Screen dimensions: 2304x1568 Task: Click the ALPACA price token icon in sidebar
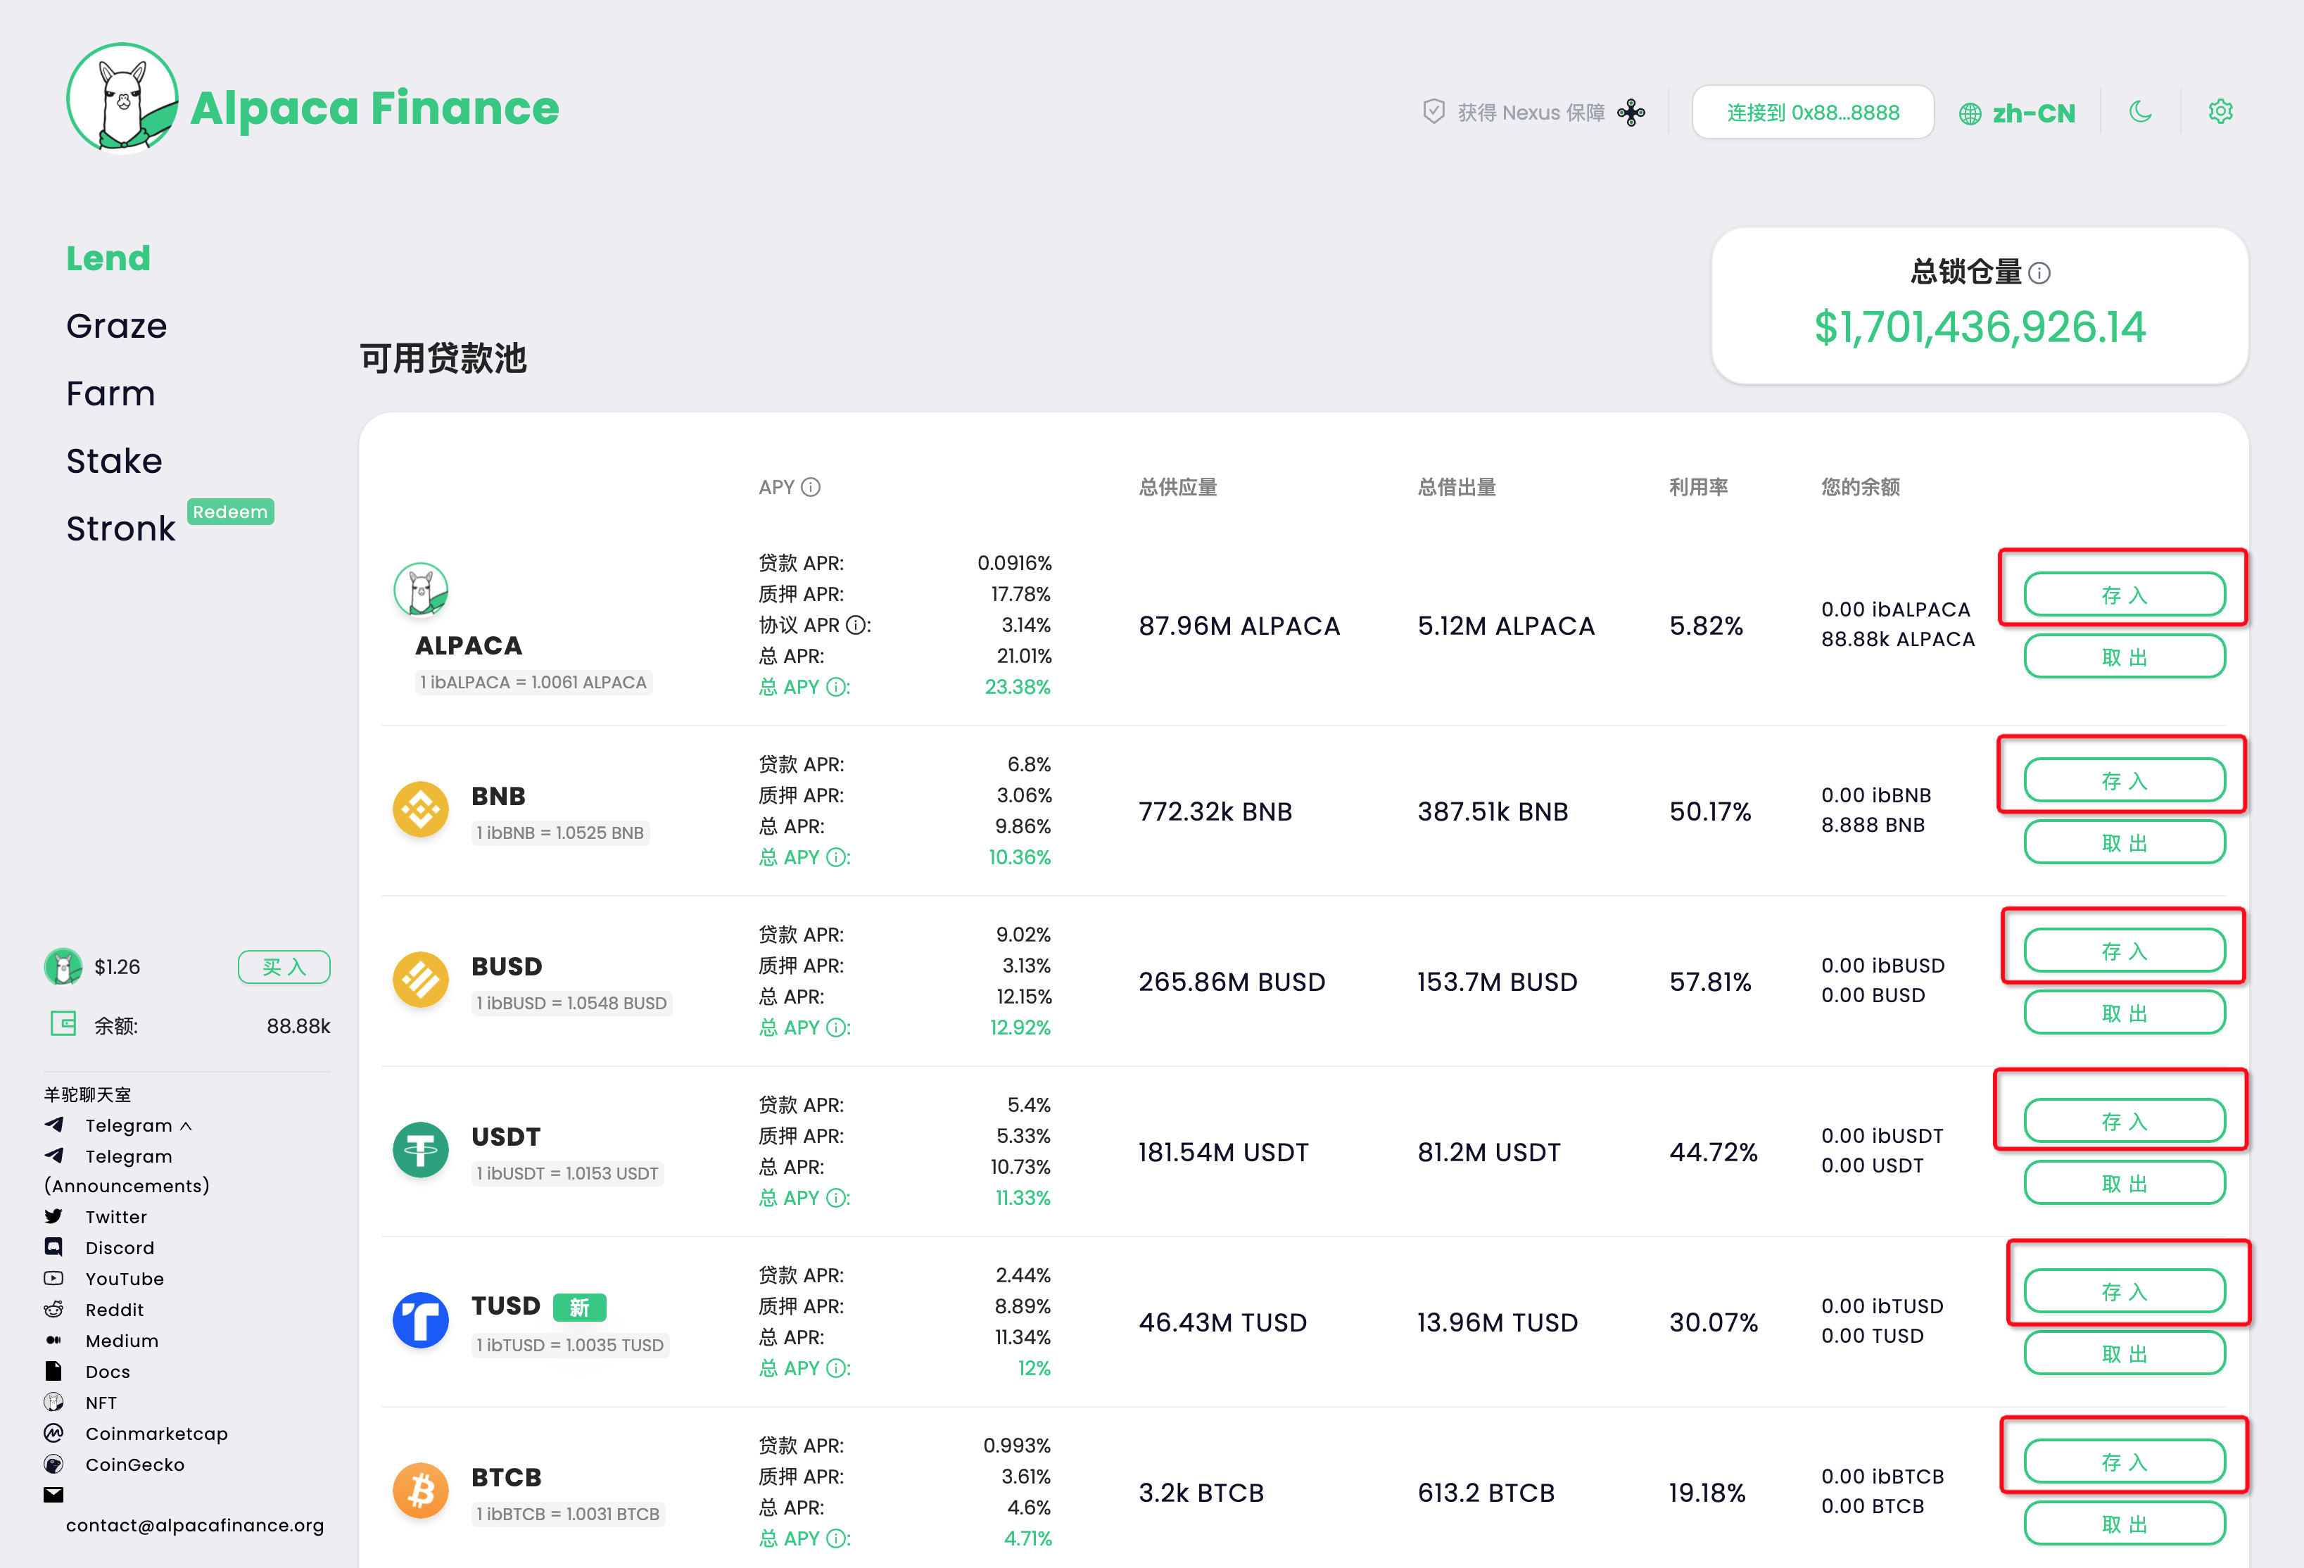tap(63, 966)
